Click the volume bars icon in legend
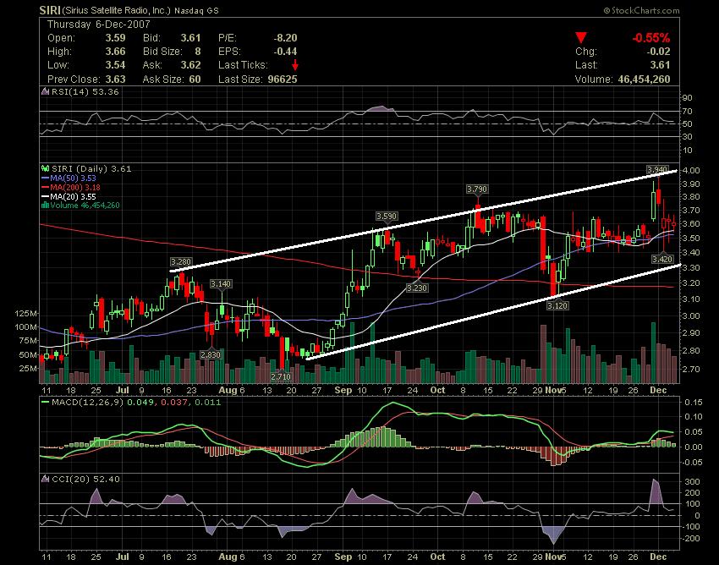Image resolution: width=719 pixels, height=565 pixels. pos(45,205)
